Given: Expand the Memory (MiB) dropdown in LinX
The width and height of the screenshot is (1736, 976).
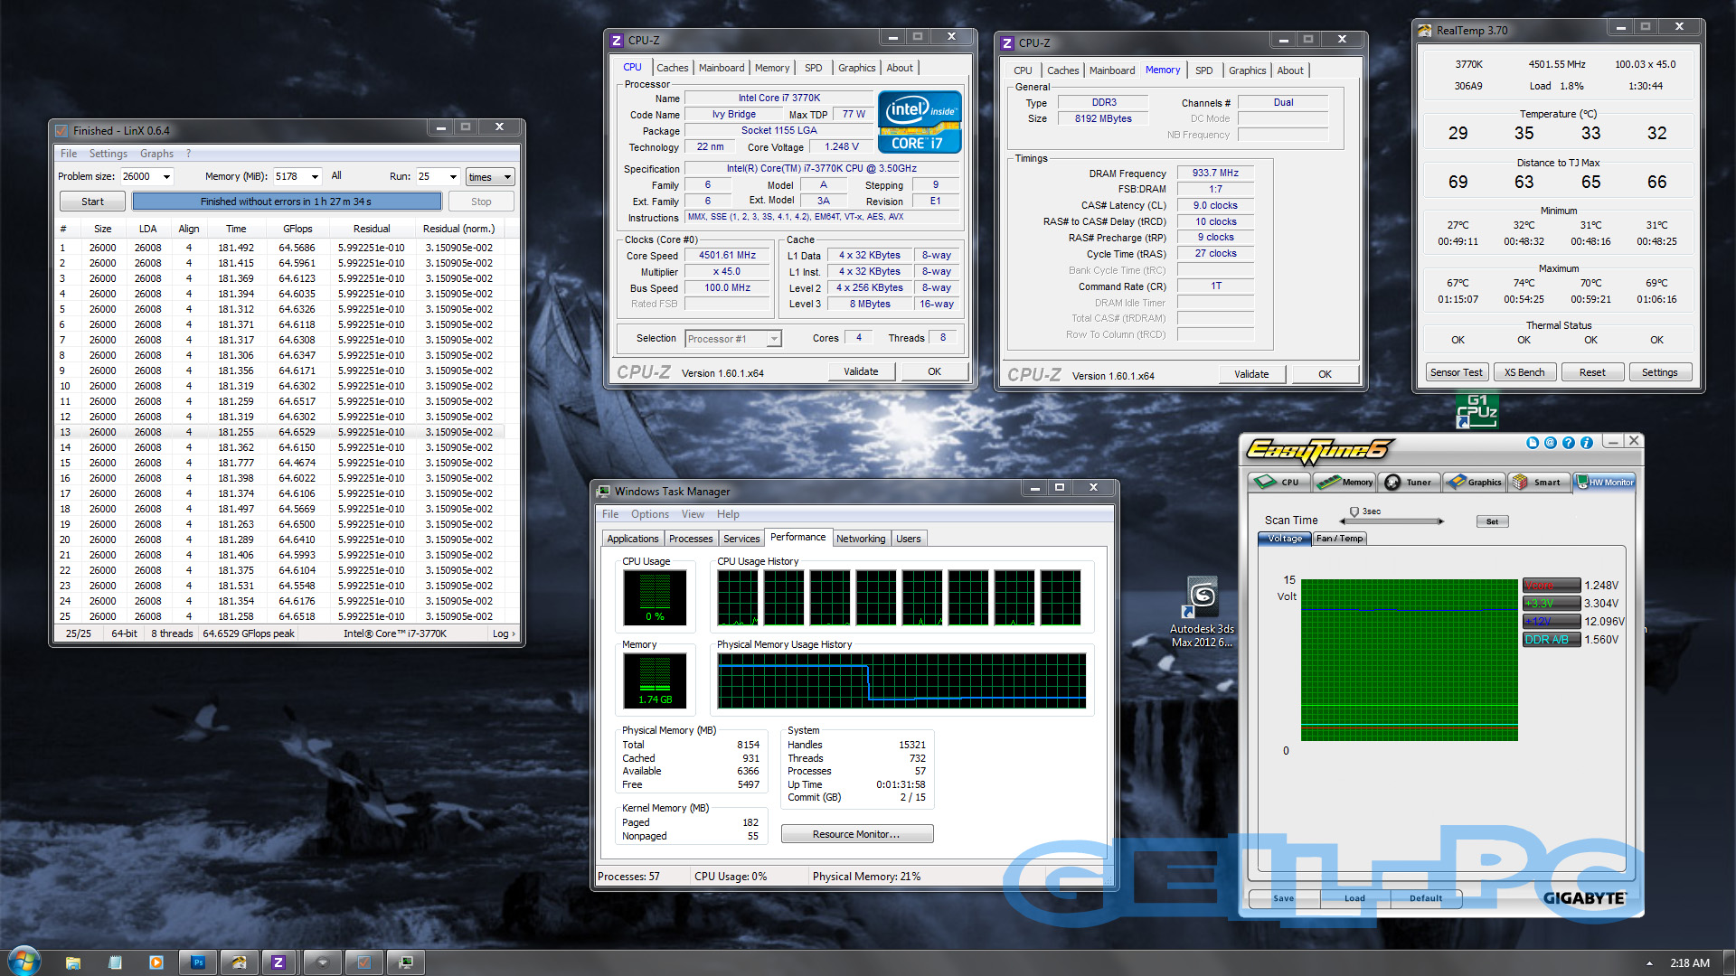Looking at the screenshot, I should click(315, 177).
